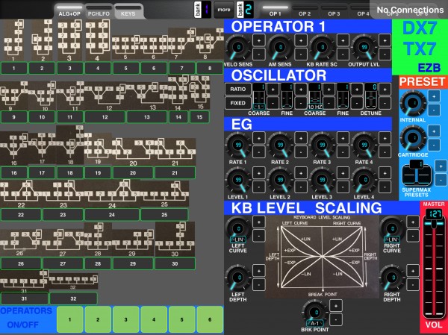
Task: Click the SUPERMAX PRESETS selector
Action: tap(417, 173)
